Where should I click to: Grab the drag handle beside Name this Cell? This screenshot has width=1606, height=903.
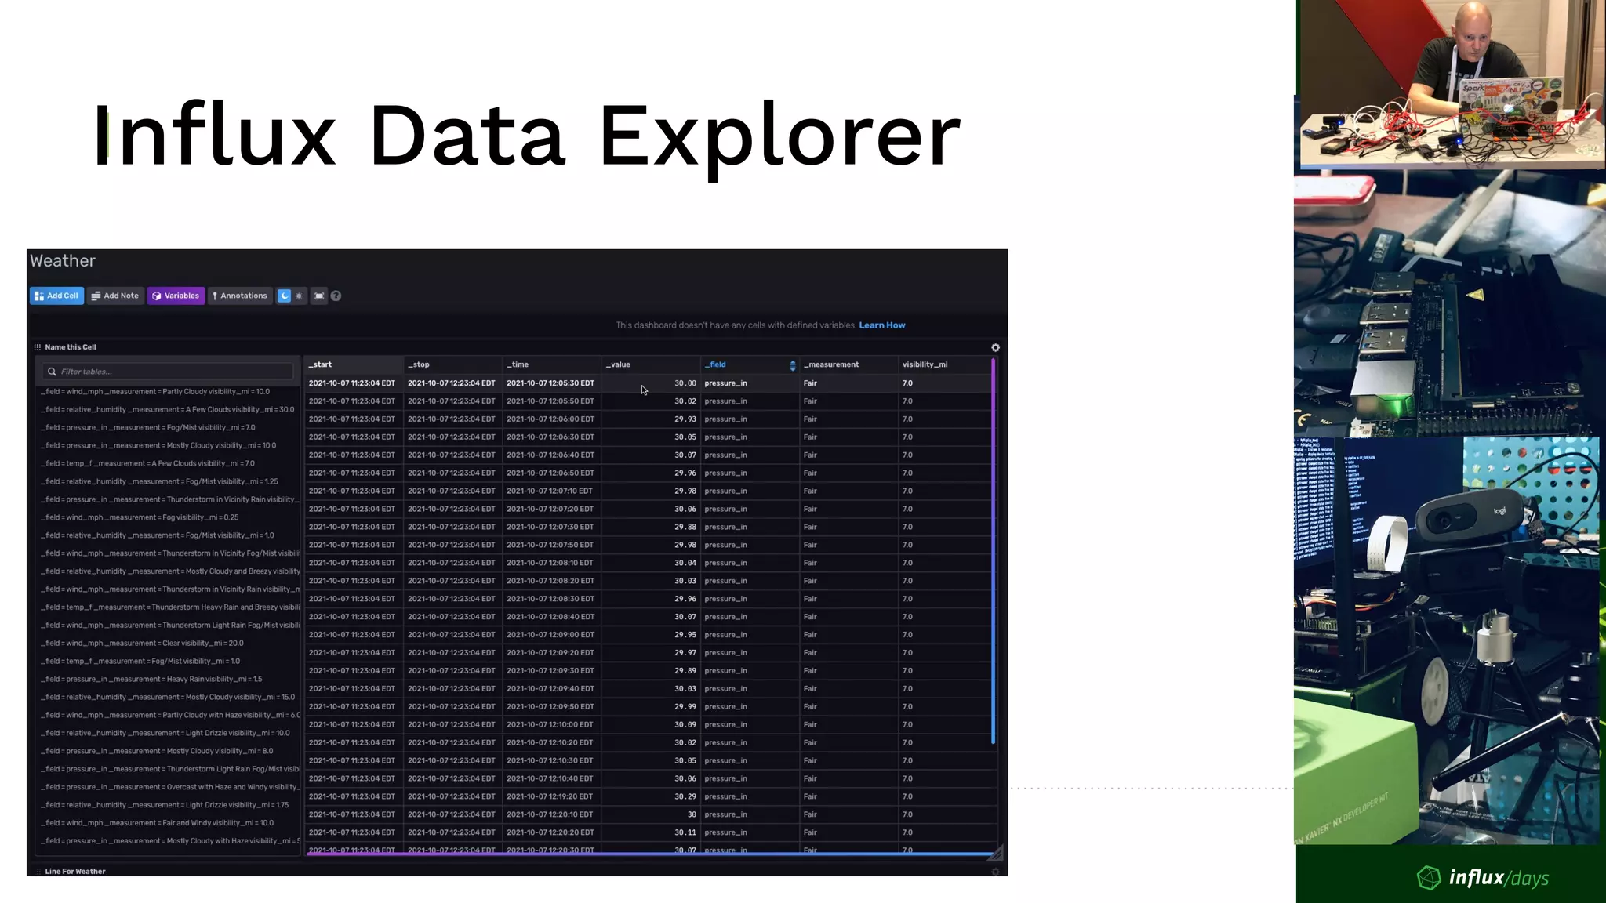37,347
